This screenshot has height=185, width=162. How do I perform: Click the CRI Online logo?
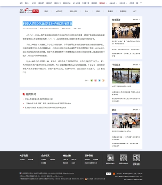tap(26, 11)
